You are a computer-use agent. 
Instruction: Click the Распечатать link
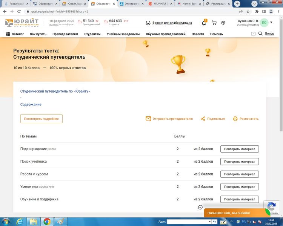(x=249, y=119)
